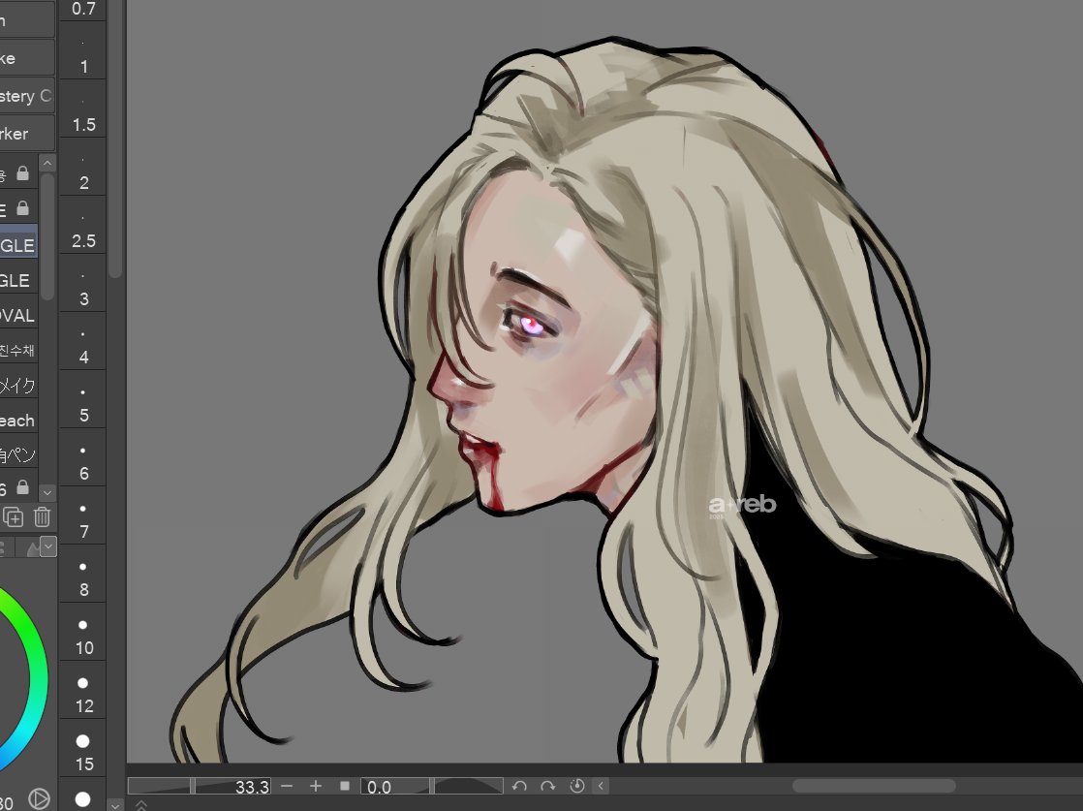Image resolution: width=1083 pixels, height=811 pixels.
Task: Click the plus button to zoom in
Action: [x=316, y=786]
